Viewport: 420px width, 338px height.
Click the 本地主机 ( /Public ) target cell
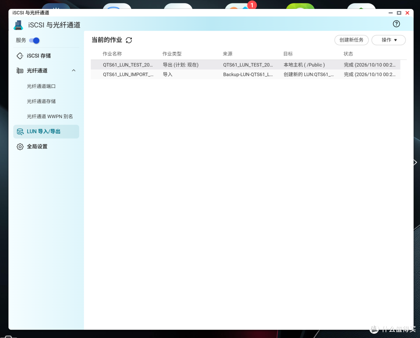click(304, 65)
